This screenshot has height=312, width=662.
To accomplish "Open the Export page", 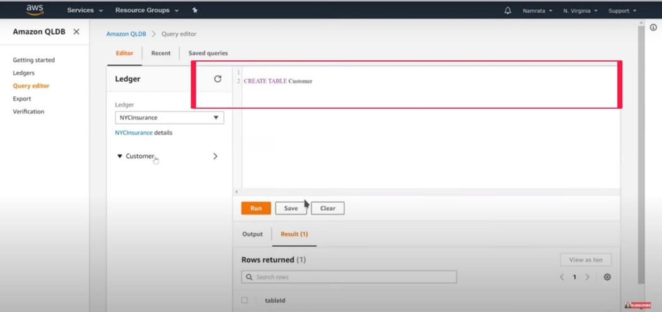I will pyautogui.click(x=22, y=99).
